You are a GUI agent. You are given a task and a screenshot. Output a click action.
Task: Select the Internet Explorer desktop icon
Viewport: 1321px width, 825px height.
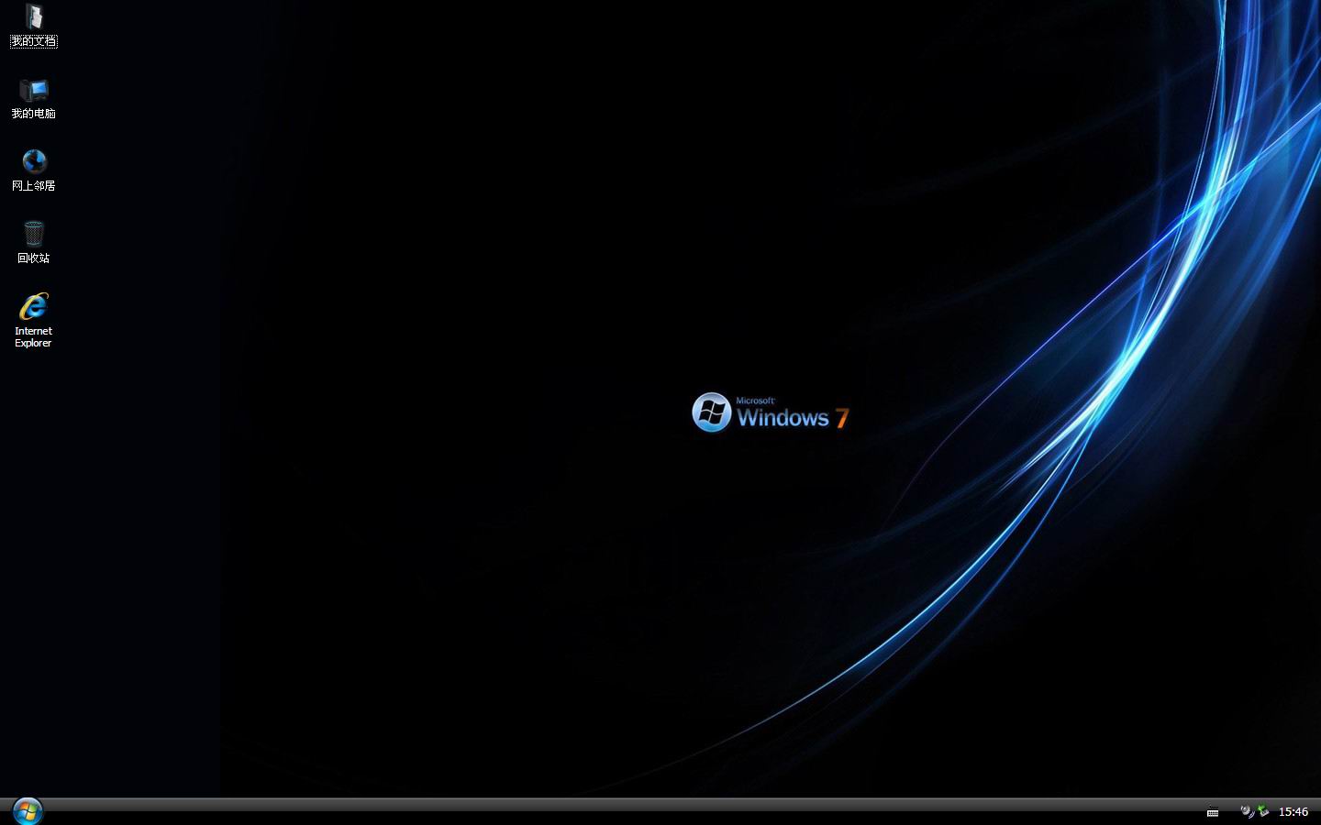[33, 320]
